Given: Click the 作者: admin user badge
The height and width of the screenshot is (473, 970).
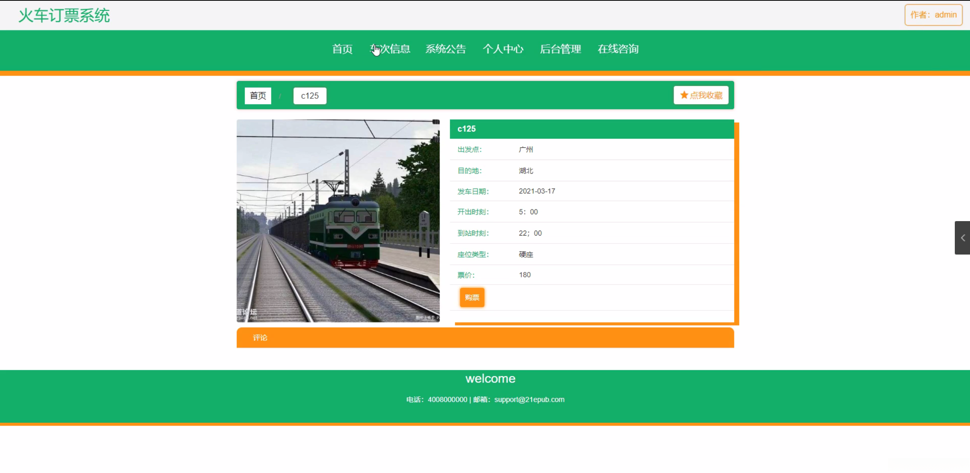Looking at the screenshot, I should tap(933, 15).
